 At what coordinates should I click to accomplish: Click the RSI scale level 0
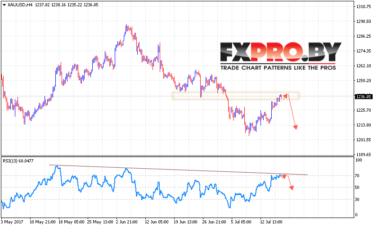[356, 215]
